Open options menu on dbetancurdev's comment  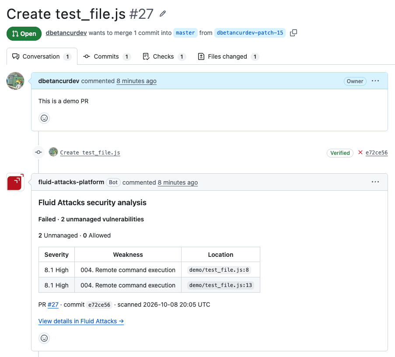click(x=375, y=81)
